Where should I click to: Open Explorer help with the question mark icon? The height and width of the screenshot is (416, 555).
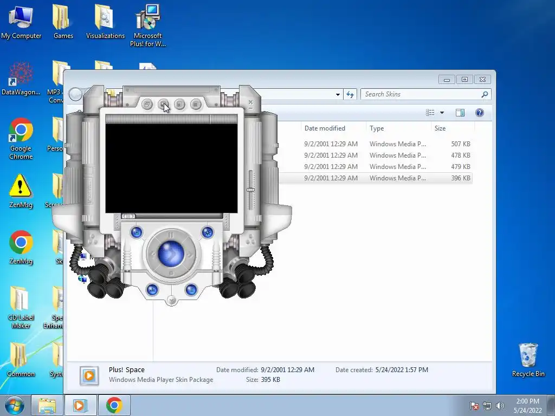coord(480,113)
